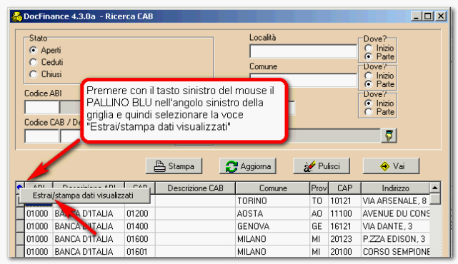Choose Inizio in third Dove? group
The height and width of the screenshot is (264, 458).
pyautogui.click(x=369, y=103)
